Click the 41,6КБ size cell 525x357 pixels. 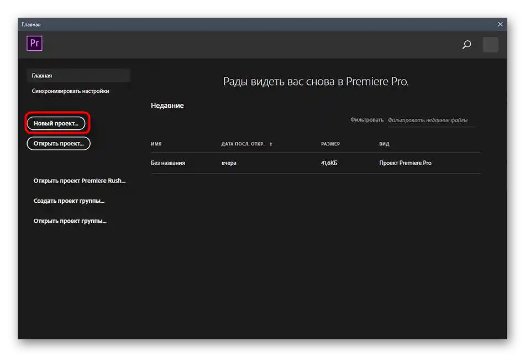click(x=329, y=163)
